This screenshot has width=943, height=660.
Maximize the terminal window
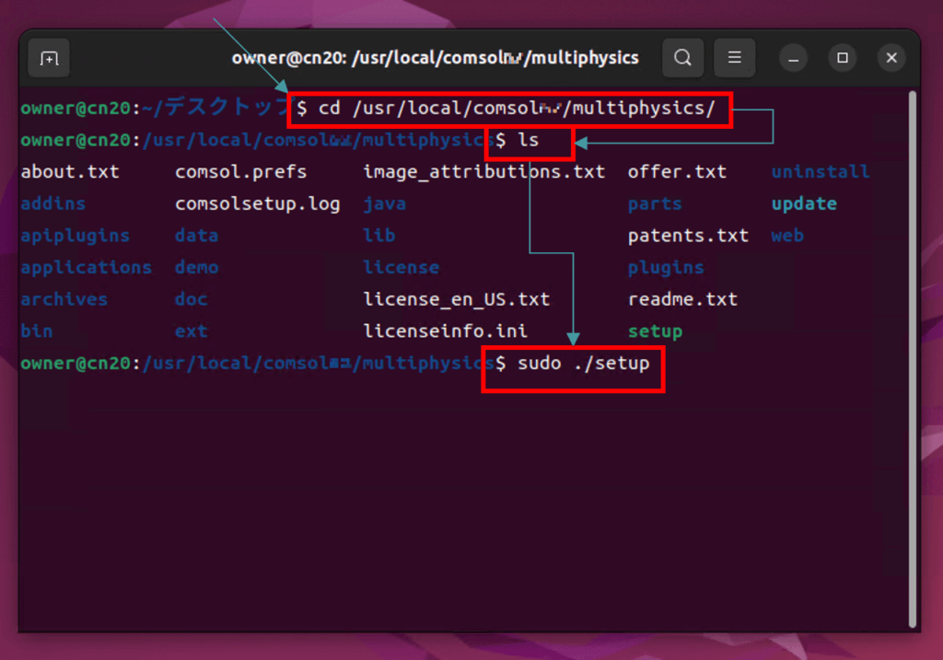coord(842,57)
